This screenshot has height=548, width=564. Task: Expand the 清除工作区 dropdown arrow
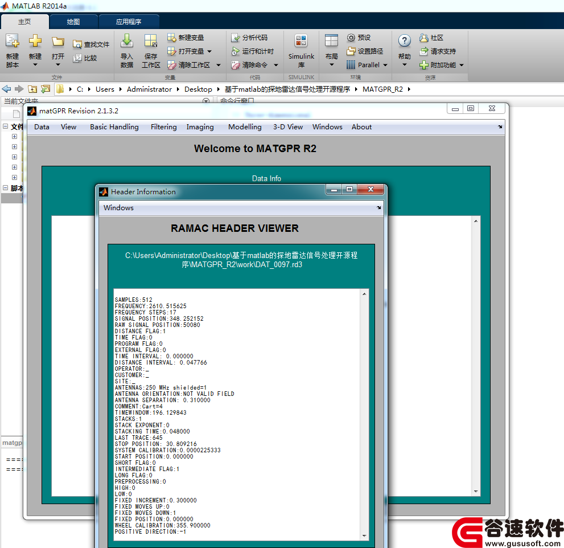click(x=219, y=65)
